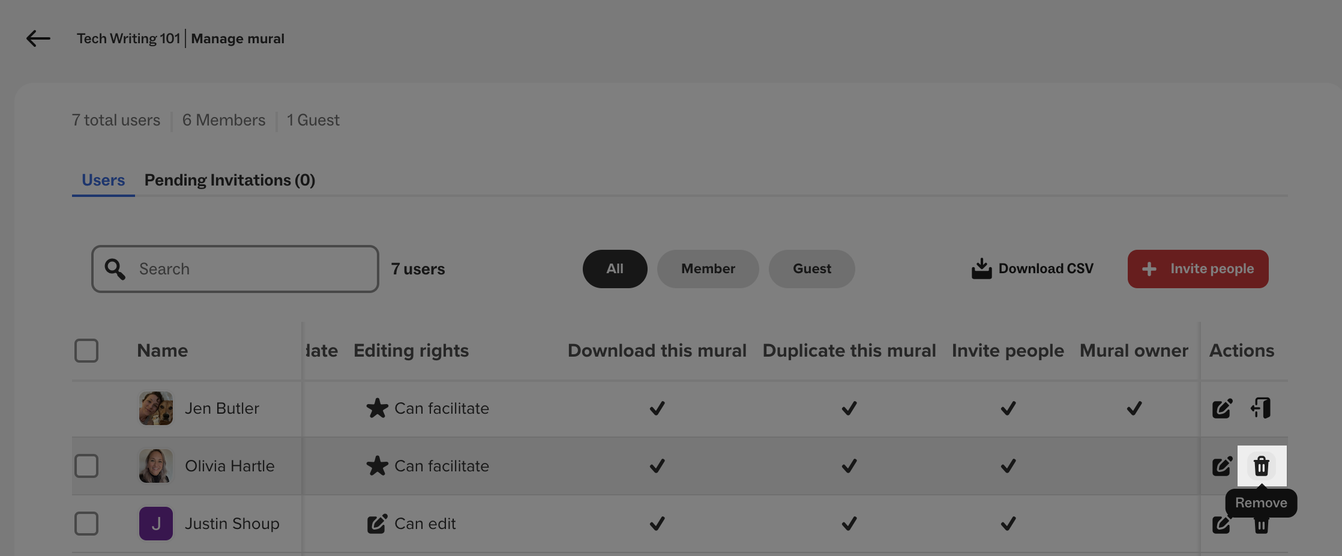Screen dimensions: 1342x556
Task: Click the edit icon for Olivia Hartle
Action: pyautogui.click(x=1221, y=466)
